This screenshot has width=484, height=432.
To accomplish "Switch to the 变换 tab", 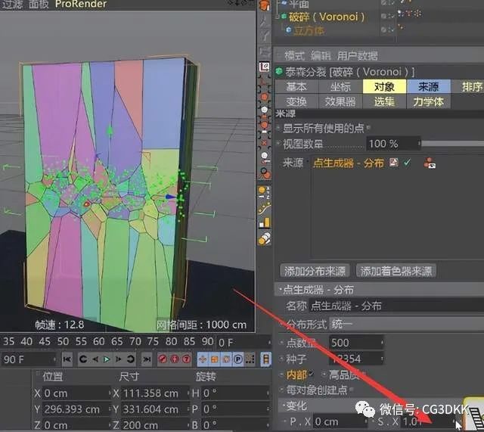I will 296,101.
